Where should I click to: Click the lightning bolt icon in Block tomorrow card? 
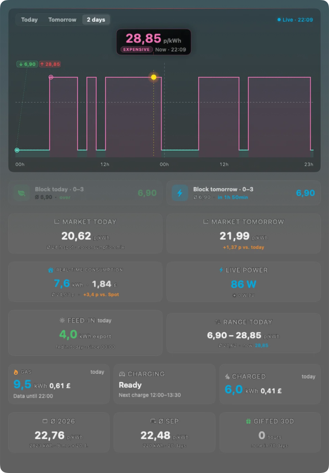coord(180,193)
